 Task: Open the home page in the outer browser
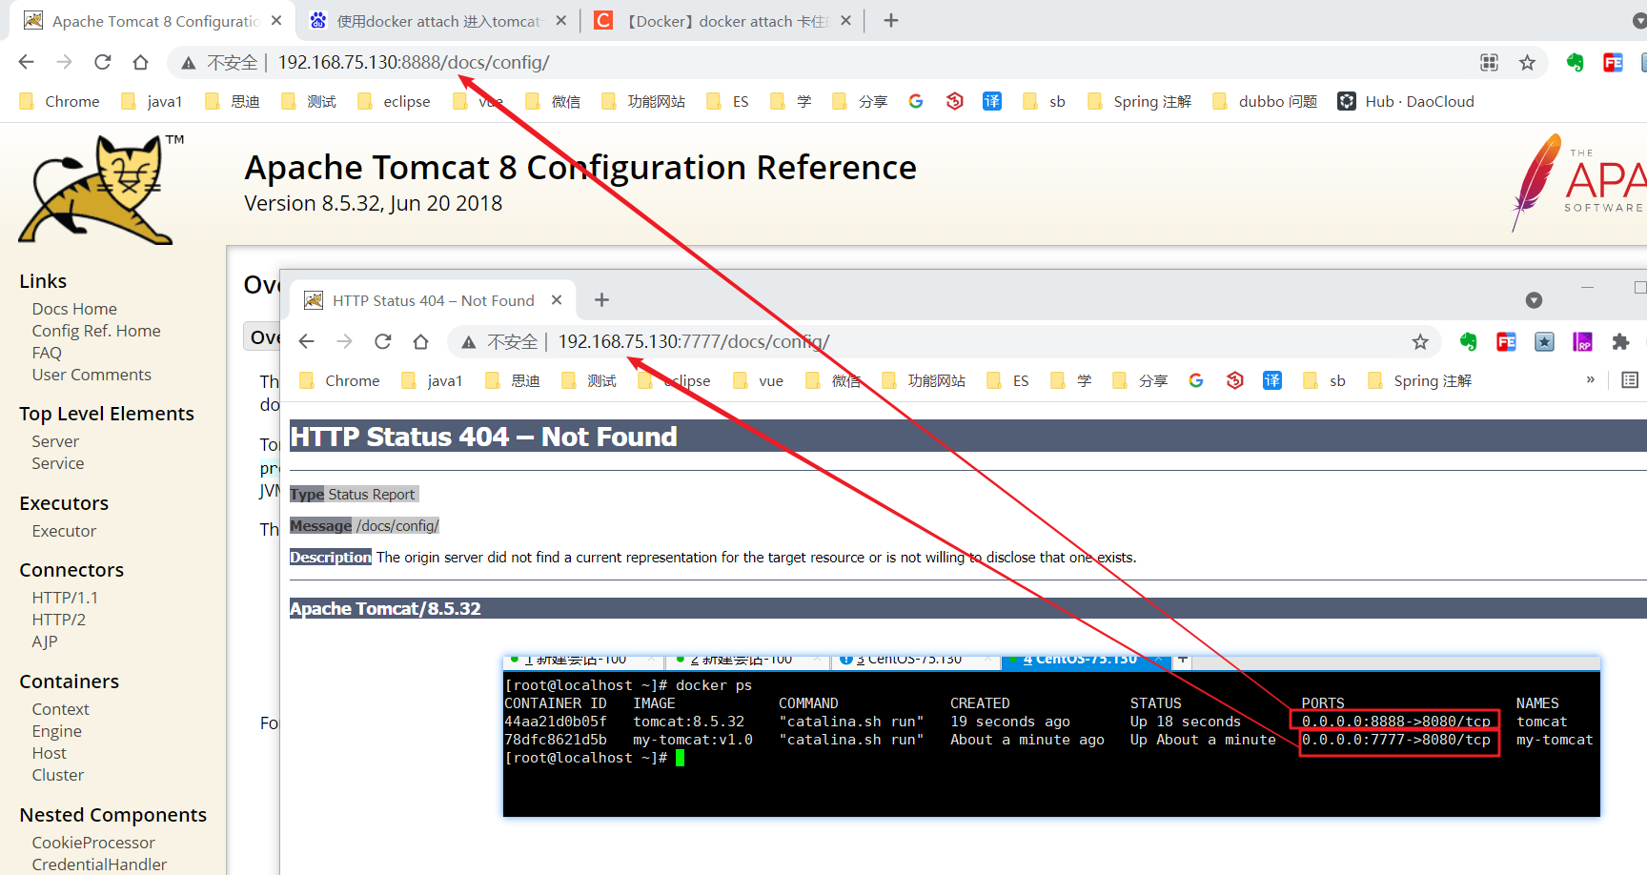click(141, 62)
